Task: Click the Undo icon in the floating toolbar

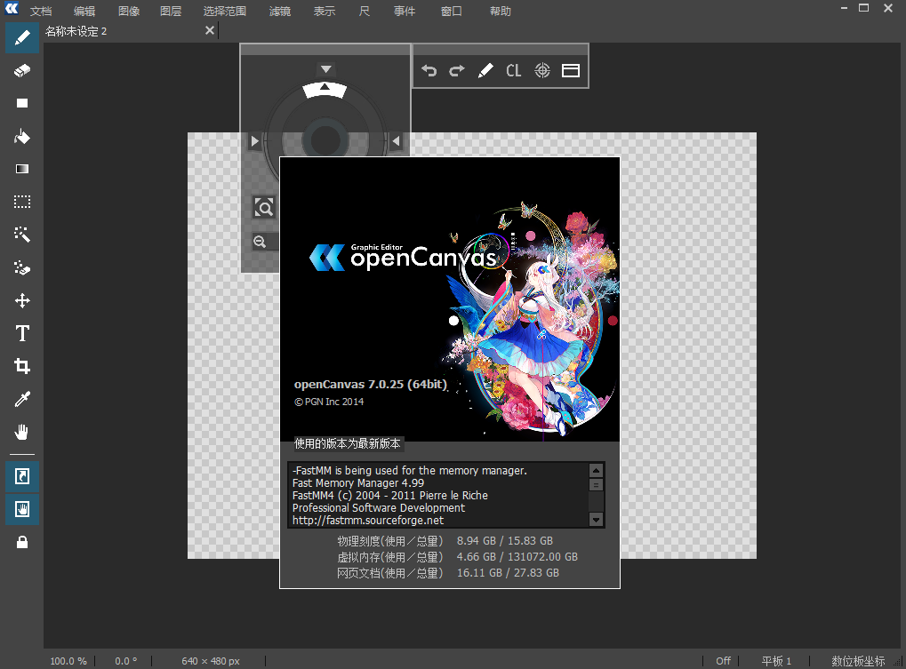Action: tap(429, 70)
